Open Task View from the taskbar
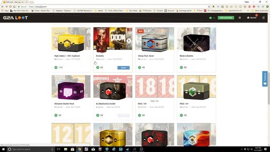Screen dimensions: 270x152 (59, 149)
